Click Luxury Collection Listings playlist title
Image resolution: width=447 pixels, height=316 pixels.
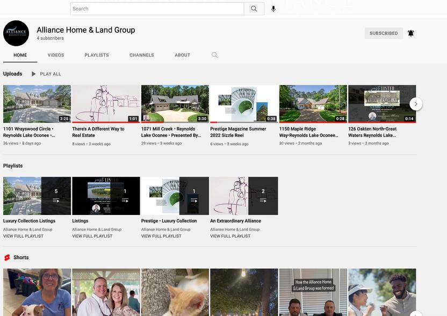(29, 221)
